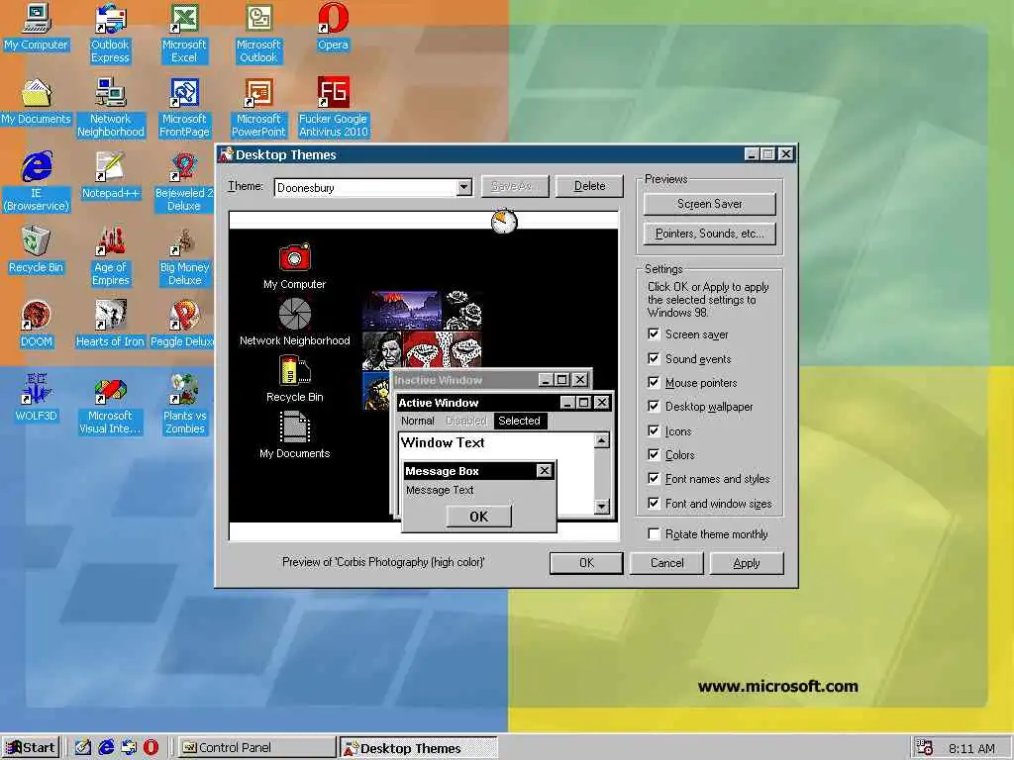This screenshot has width=1014, height=760.
Task: Click the Selected item in preview window
Action: [519, 421]
